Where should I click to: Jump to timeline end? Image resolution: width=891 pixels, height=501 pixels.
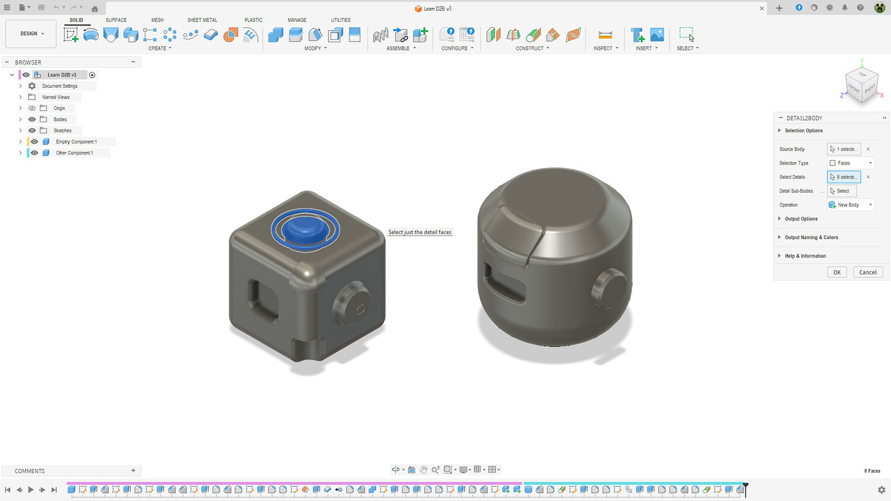click(54, 490)
